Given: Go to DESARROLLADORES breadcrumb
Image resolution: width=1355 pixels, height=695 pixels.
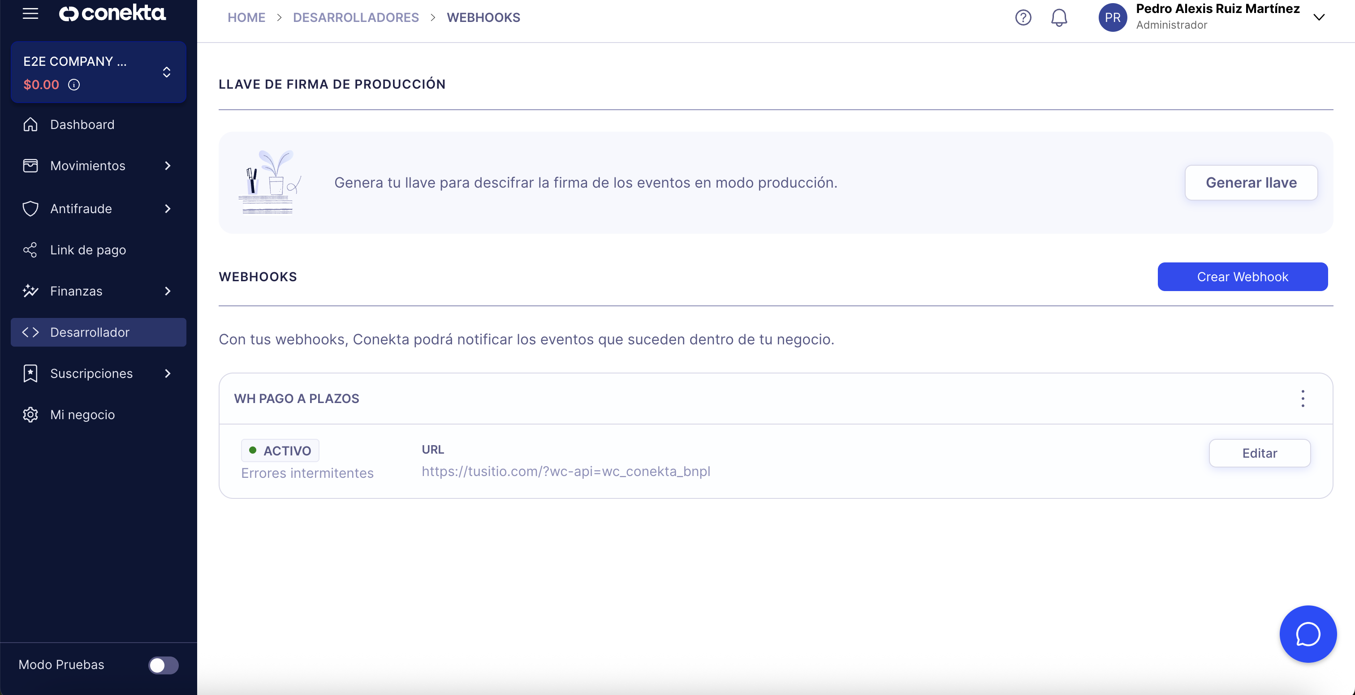Looking at the screenshot, I should coord(356,17).
